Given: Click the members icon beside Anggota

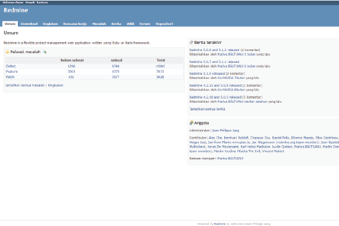Looking at the screenshot, I should 191,123.
